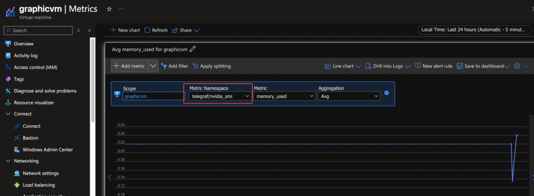Collapse the Networking section in sidebar
Screen dimensions: 534x196
(x=8, y=161)
